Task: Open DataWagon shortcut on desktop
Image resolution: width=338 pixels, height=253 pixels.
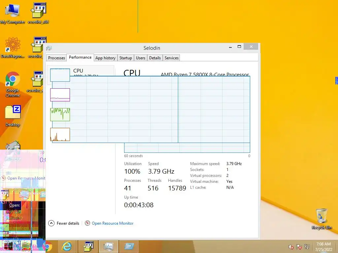Action: (x=13, y=47)
